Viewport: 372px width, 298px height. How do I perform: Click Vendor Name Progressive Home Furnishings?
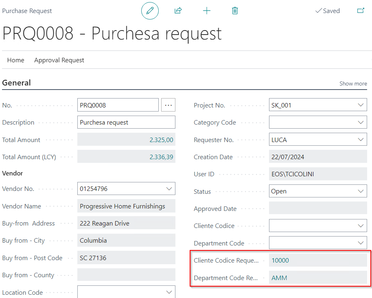click(x=126, y=206)
